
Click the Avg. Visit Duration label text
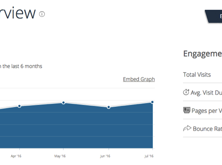206,93
